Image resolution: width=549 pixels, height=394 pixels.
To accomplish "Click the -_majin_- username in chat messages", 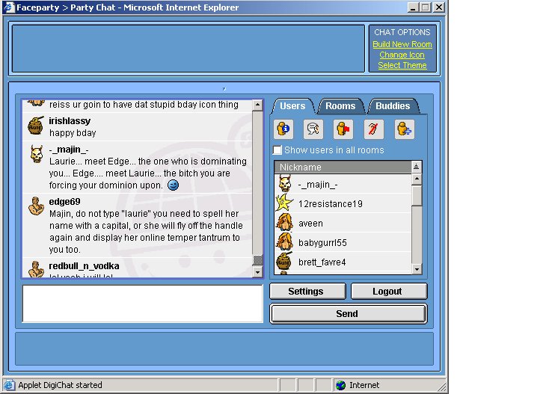I will tap(69, 150).
